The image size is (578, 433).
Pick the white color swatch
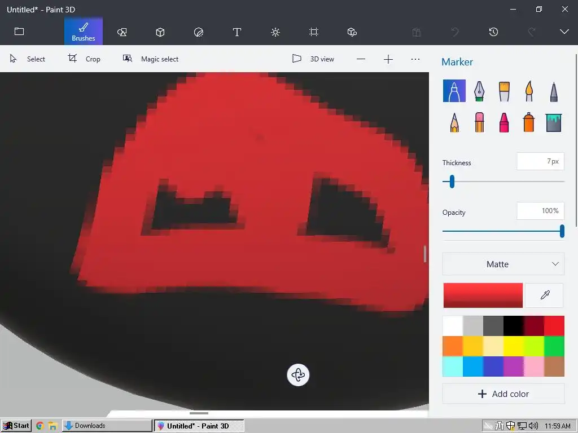point(453,326)
